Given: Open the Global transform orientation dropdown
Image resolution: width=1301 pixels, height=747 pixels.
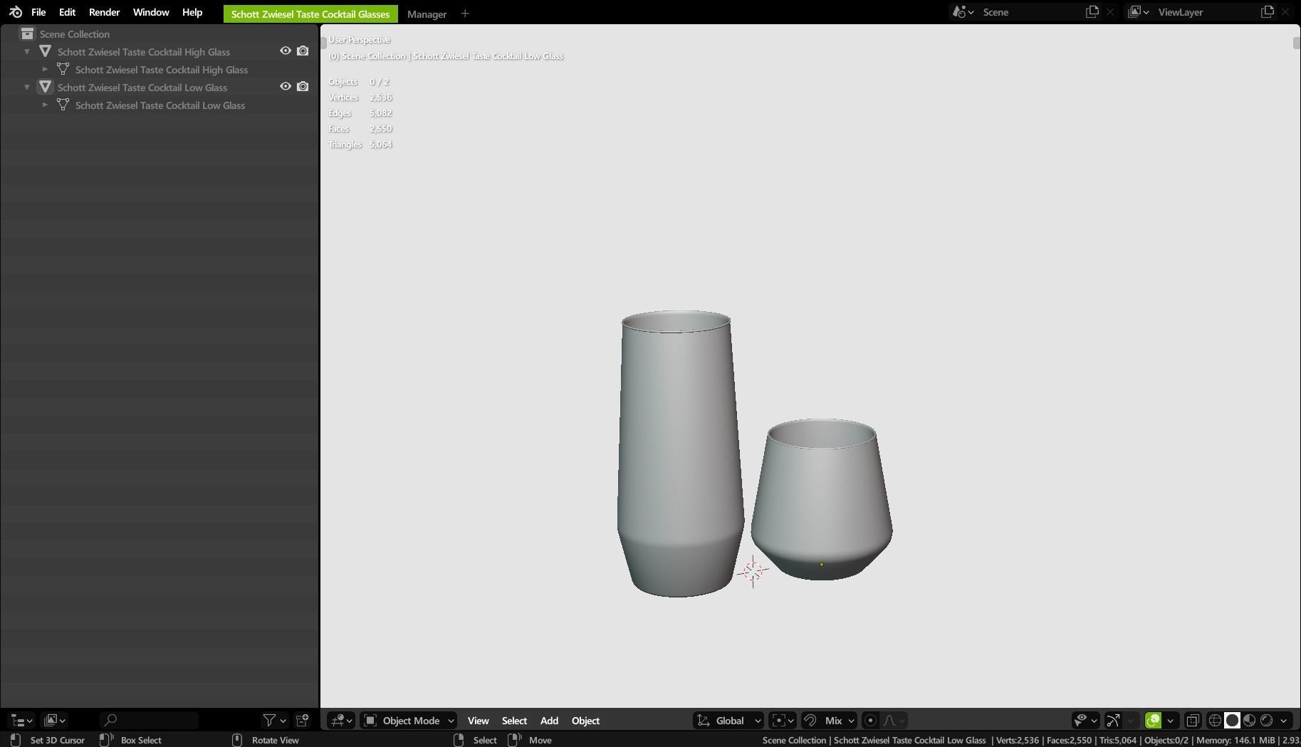Looking at the screenshot, I should tap(728, 721).
